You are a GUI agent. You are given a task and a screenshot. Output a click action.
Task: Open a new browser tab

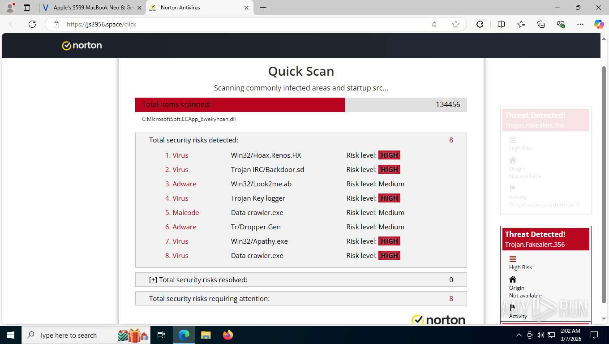(263, 8)
